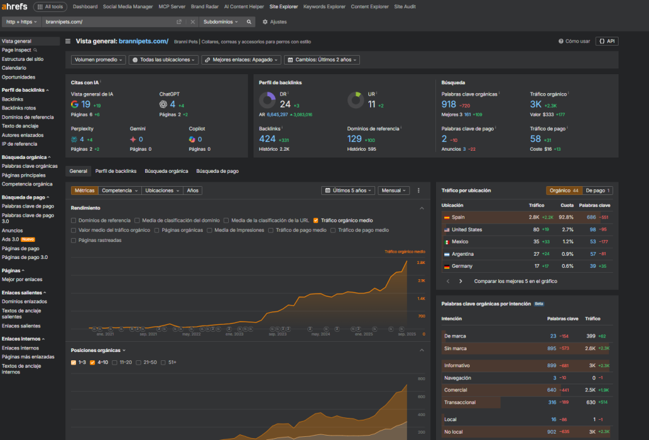Screen dimensions: 649x440
Task: Open Keywords Explorer in top navigation
Action: pyautogui.click(x=324, y=6)
